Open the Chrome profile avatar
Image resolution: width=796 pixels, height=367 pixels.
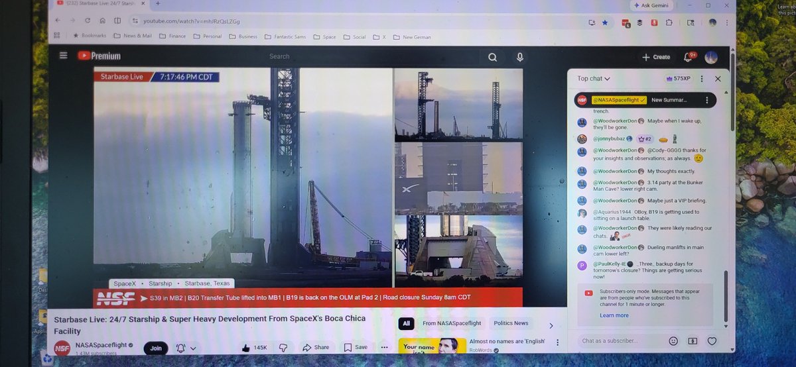coord(712,23)
